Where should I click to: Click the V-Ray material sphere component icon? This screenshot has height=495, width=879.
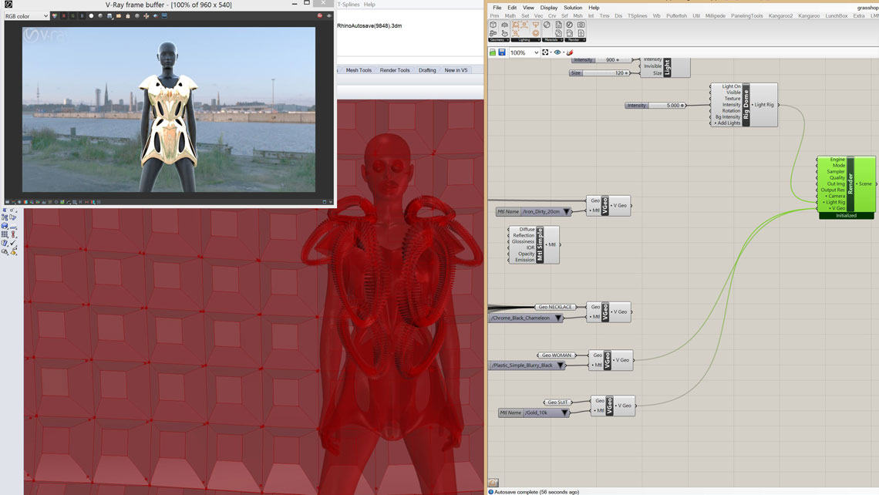[547, 25]
